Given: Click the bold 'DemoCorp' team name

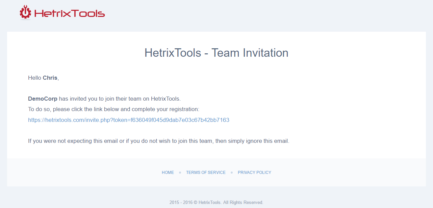Looking at the screenshot, I should 43,99.
